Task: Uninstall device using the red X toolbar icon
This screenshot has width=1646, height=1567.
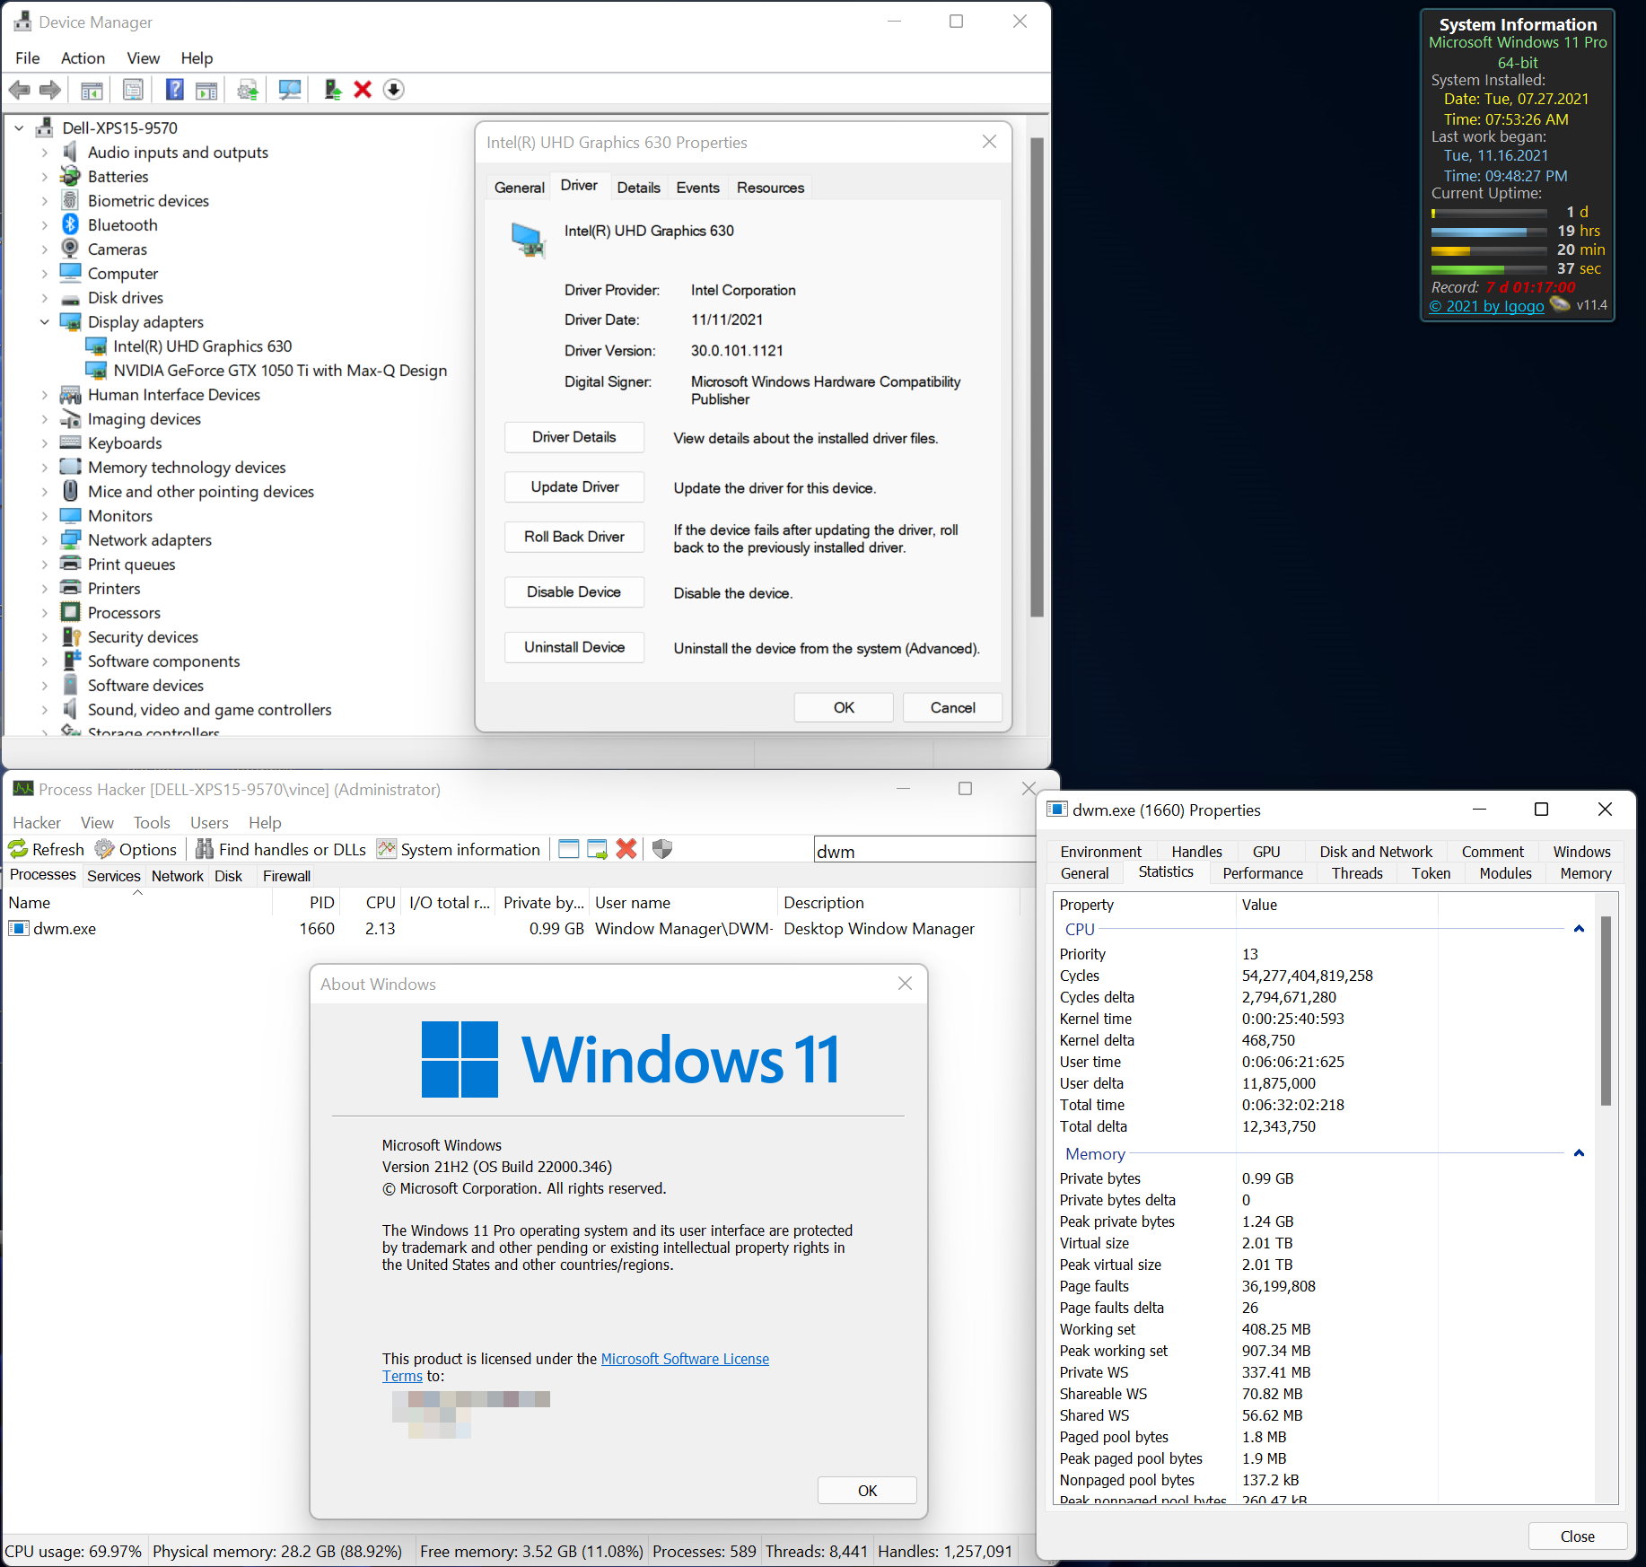Action: pyautogui.click(x=362, y=89)
